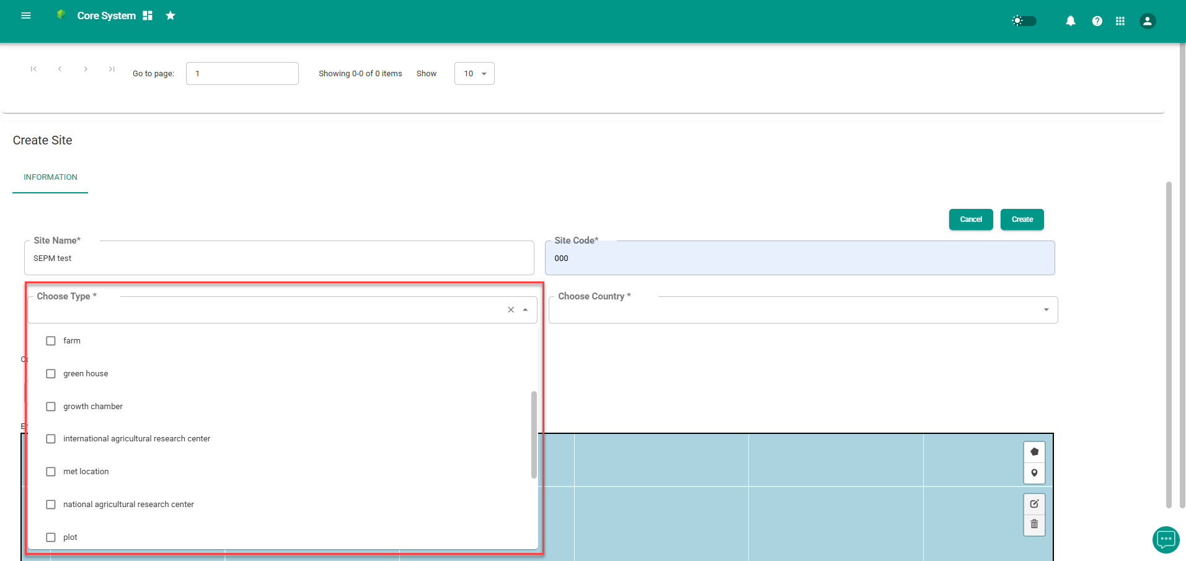Select the draw polygon map tool

(x=1033, y=452)
